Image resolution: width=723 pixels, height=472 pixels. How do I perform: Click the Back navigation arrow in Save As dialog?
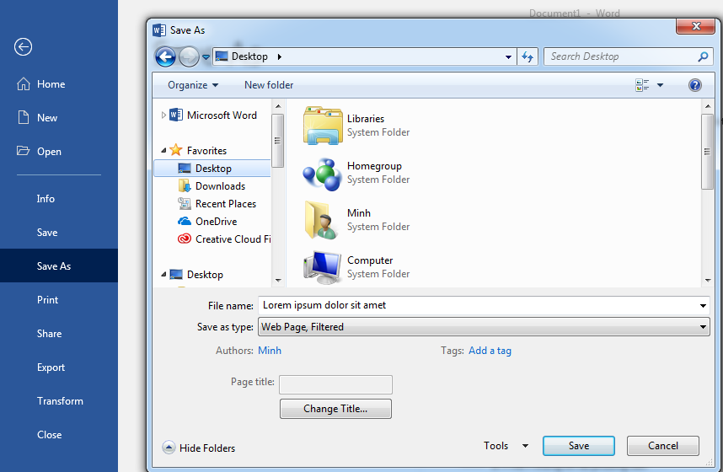tap(165, 56)
